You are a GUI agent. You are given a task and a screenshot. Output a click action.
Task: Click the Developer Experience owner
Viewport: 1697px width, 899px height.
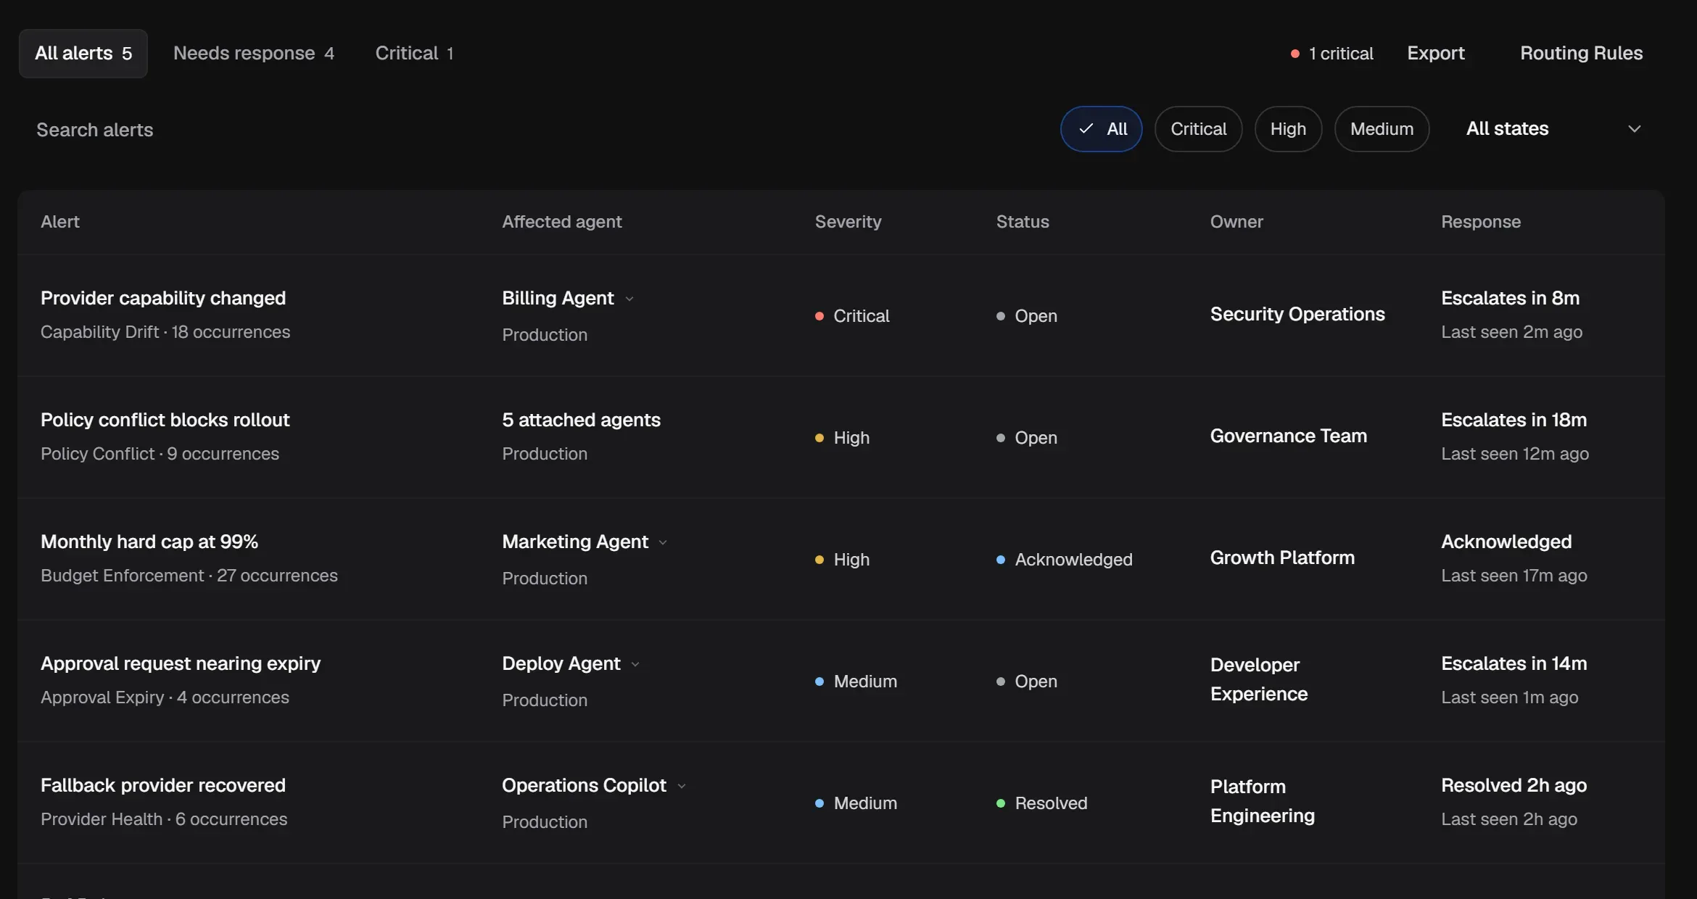(x=1259, y=679)
